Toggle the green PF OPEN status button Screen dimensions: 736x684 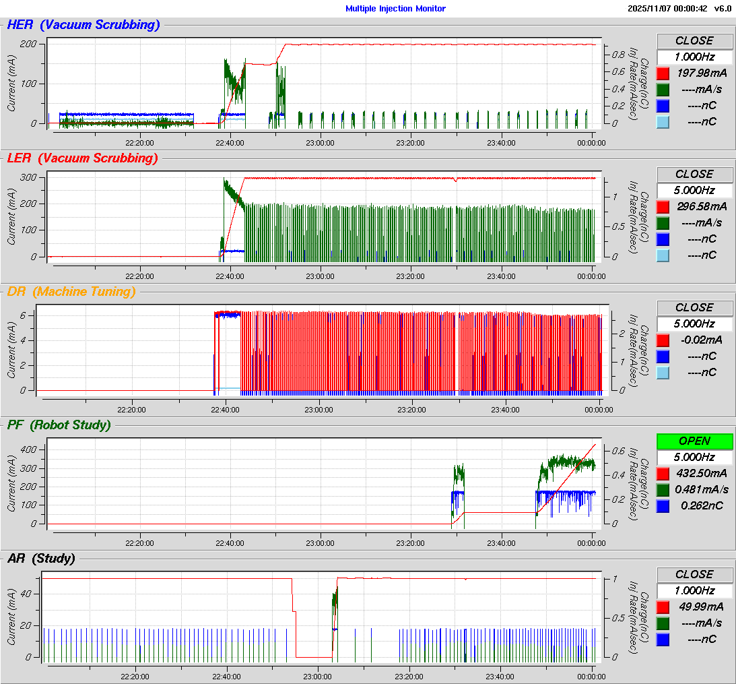click(694, 441)
